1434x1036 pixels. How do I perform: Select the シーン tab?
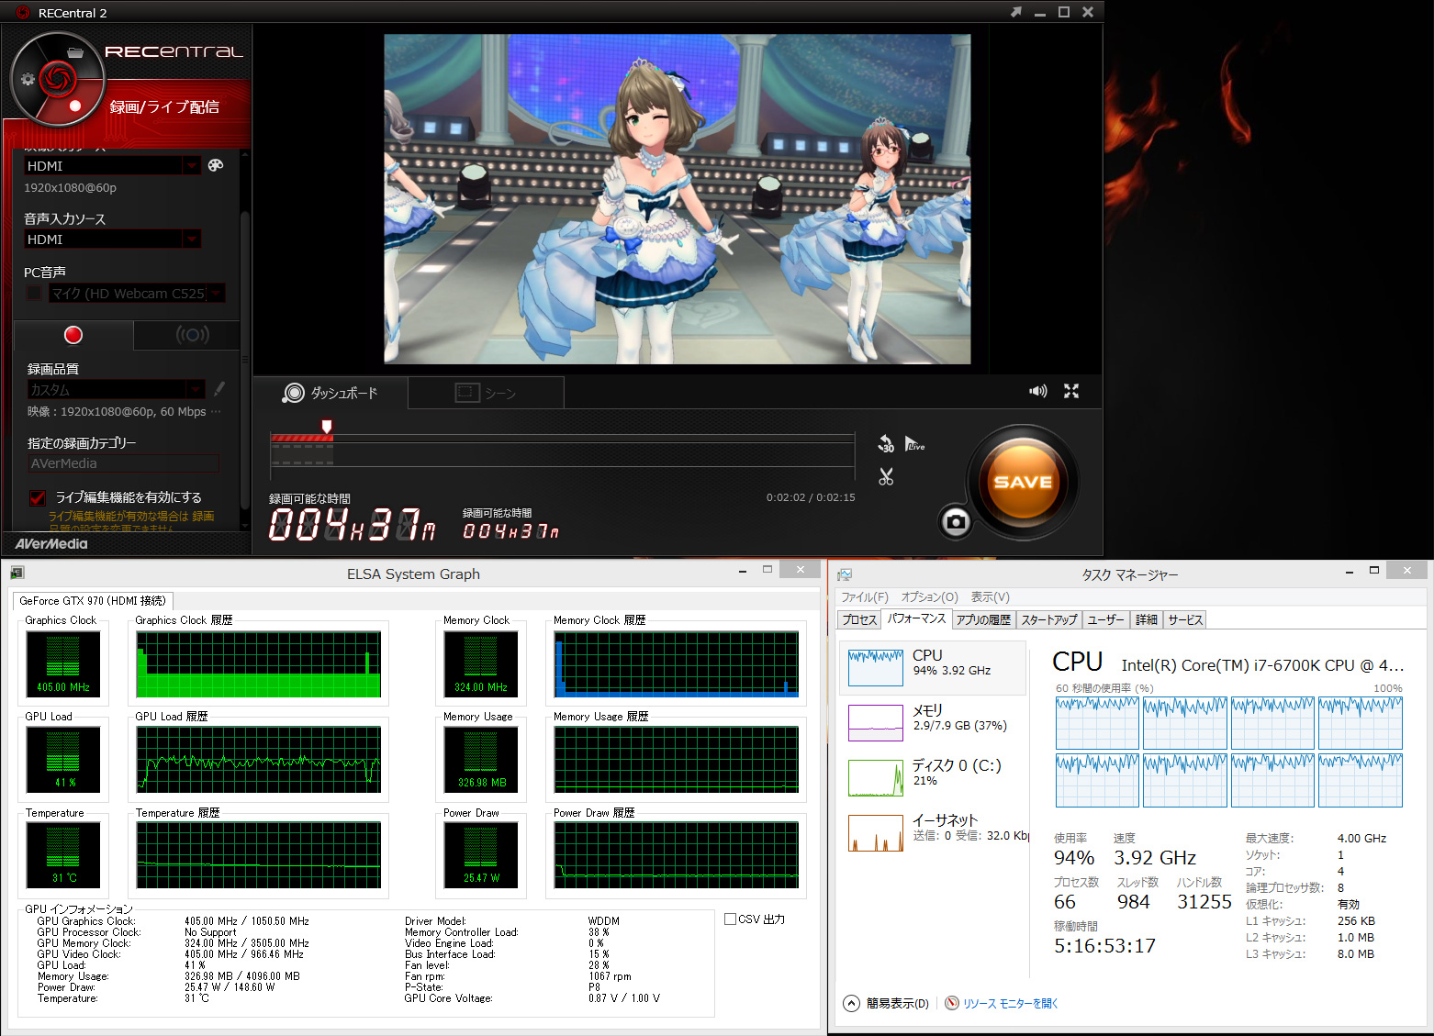[486, 393]
